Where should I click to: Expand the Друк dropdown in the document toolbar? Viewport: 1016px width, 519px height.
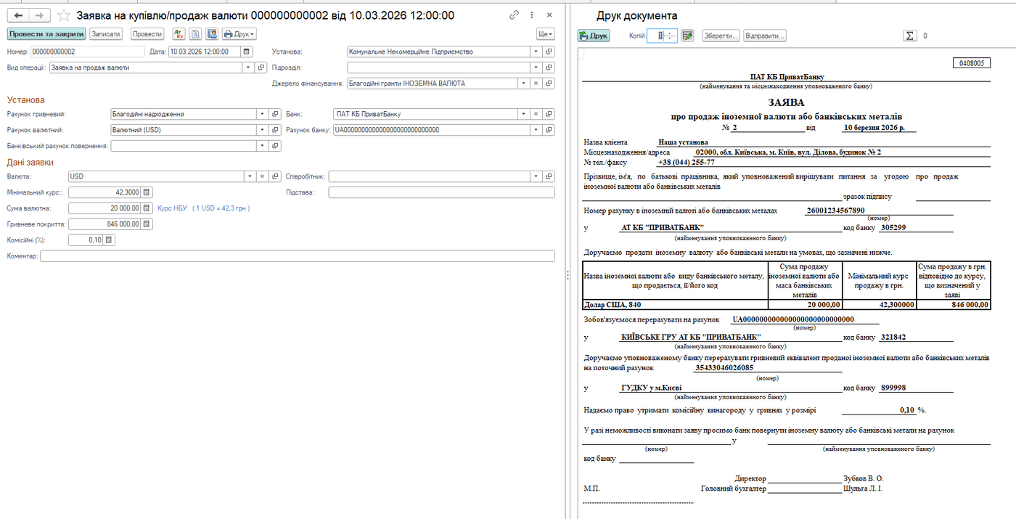(x=239, y=34)
